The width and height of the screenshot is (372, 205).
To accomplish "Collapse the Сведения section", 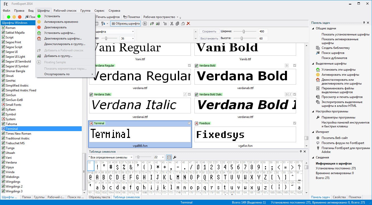I will pos(313,158).
